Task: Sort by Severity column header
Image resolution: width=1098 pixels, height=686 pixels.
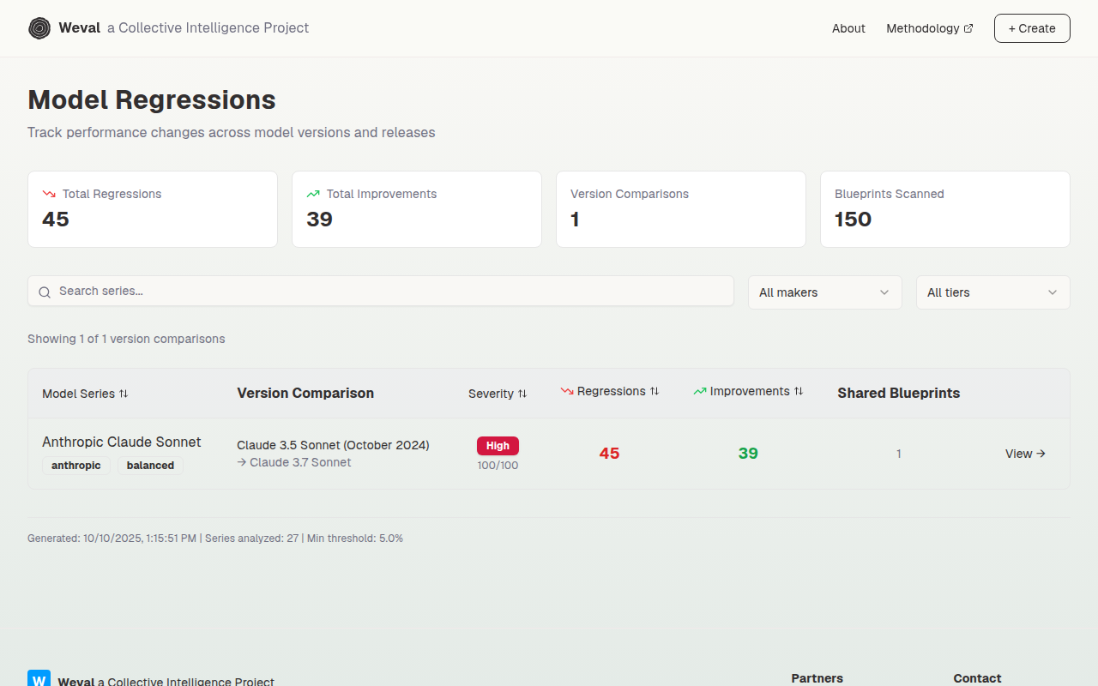Action: pyautogui.click(x=498, y=394)
